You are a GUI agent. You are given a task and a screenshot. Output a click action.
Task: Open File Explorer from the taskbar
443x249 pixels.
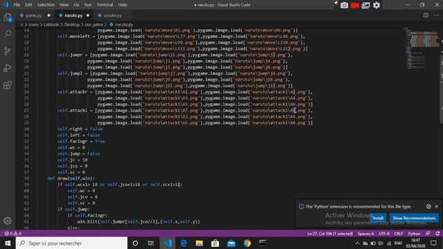coord(199,243)
